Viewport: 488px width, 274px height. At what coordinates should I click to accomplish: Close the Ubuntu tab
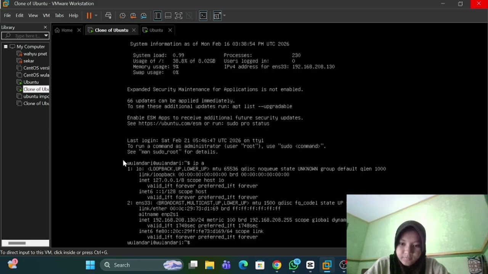(170, 30)
